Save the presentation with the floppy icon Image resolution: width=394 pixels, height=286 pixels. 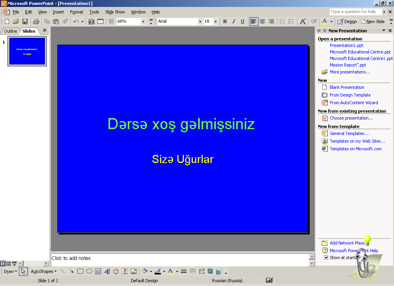25,22
